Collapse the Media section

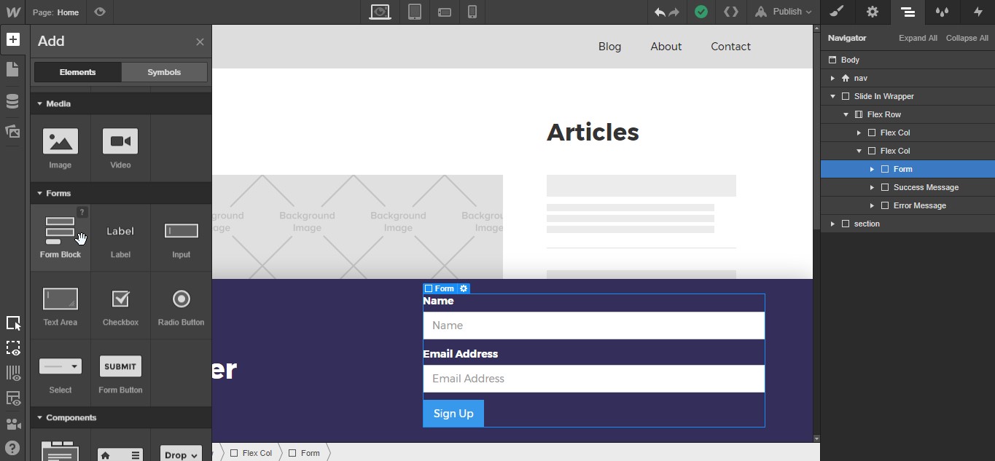click(x=121, y=103)
